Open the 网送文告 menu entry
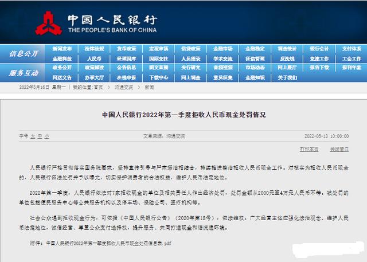This screenshot has height=262, width=367. click(x=62, y=77)
